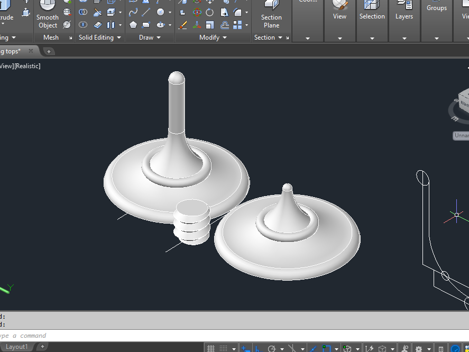Select the Rotate modify tool
This screenshot has width=469, height=352.
[210, 12]
